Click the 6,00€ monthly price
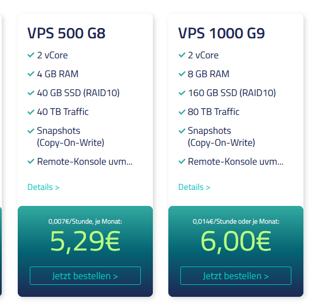312x306 pixels. (x=236, y=241)
